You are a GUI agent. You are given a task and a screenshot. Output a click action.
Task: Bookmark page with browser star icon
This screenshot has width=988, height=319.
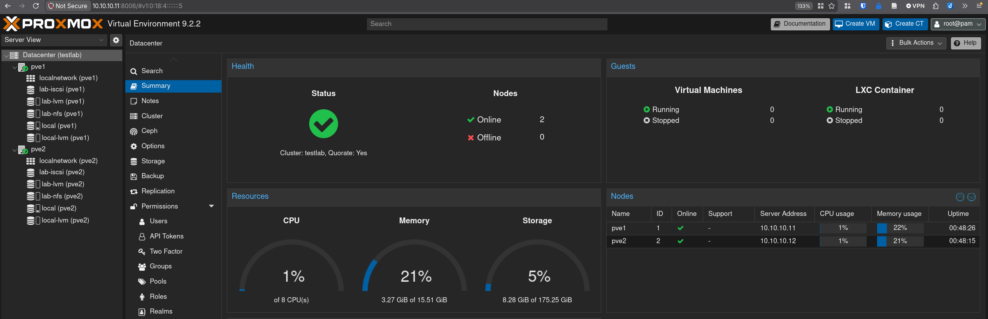tap(832, 6)
